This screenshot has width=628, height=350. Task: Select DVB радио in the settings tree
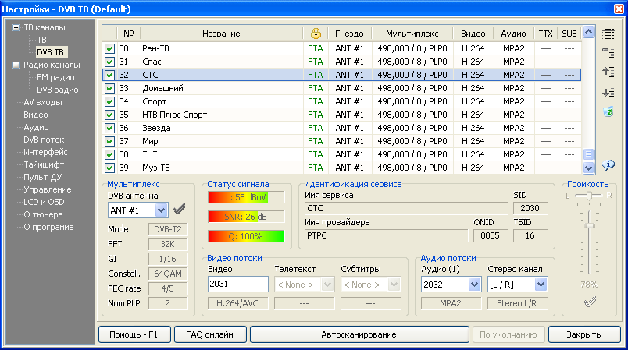click(x=58, y=90)
